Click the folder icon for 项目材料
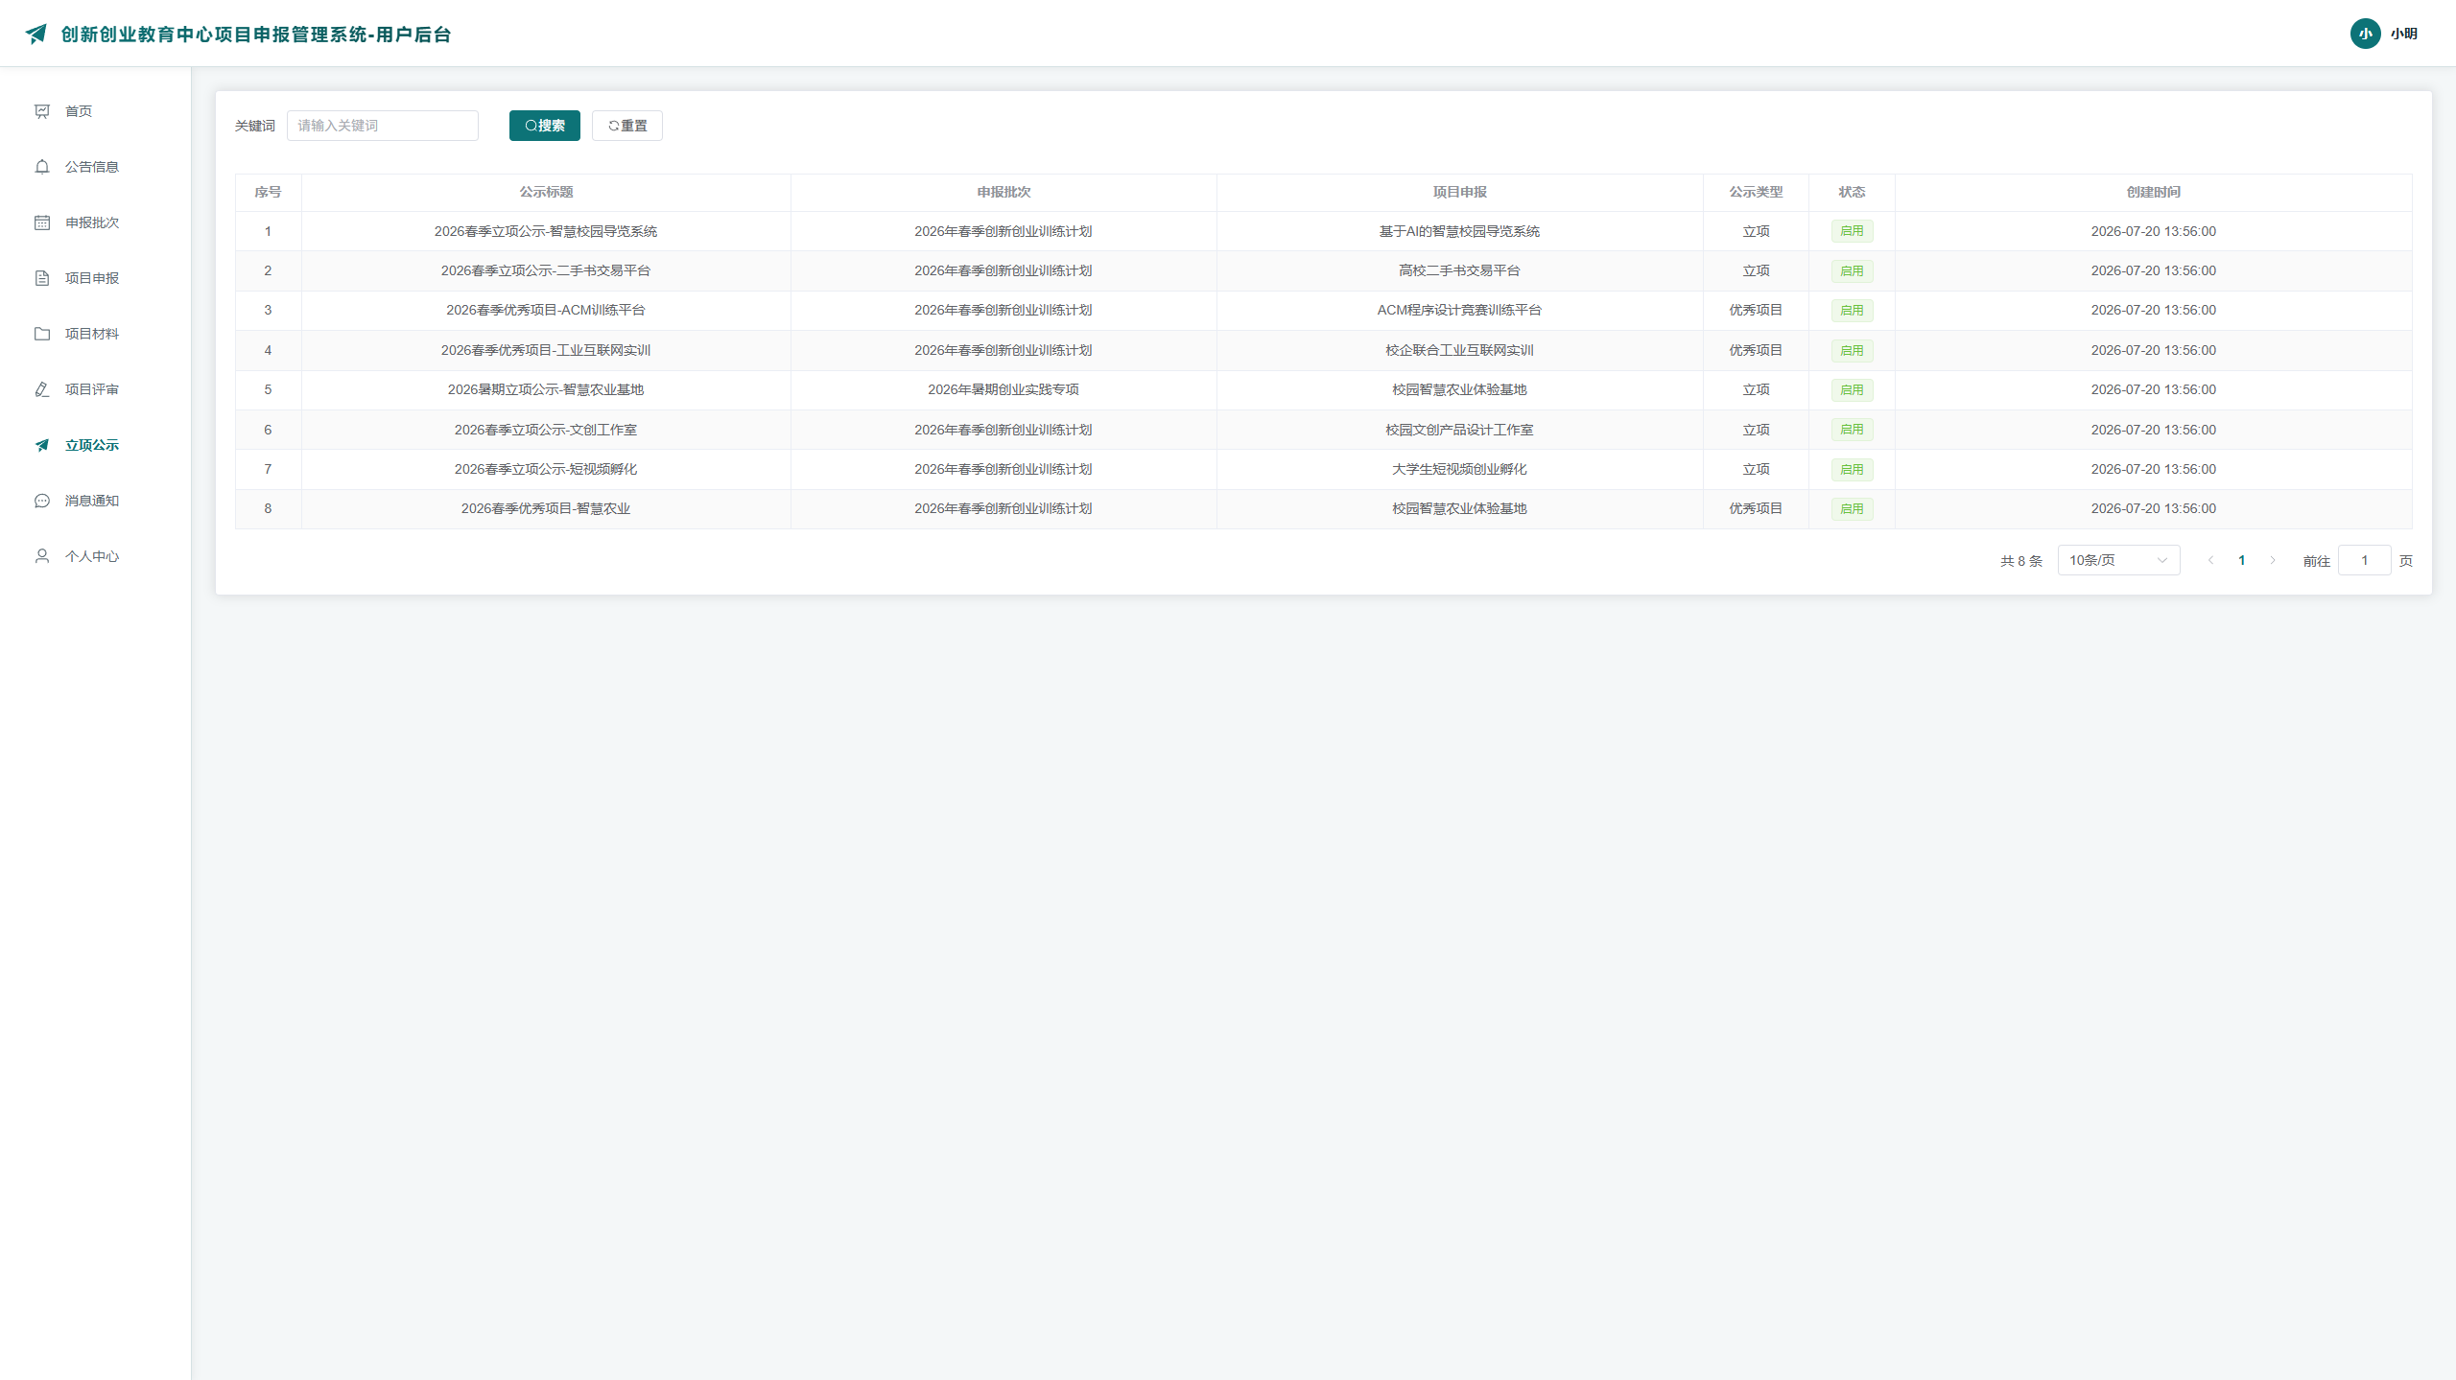Viewport: 2456px width, 1380px height. click(x=42, y=334)
